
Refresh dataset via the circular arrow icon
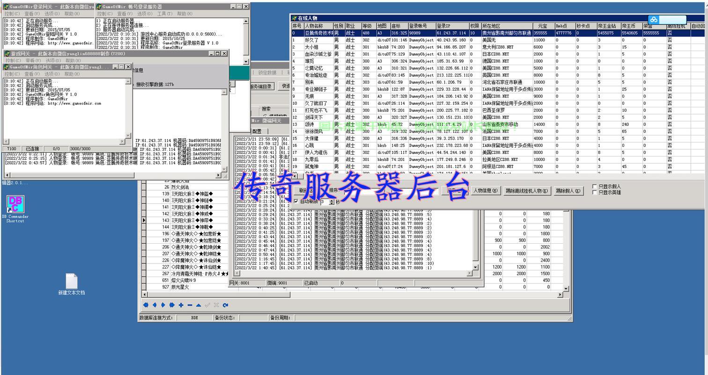coord(226,305)
